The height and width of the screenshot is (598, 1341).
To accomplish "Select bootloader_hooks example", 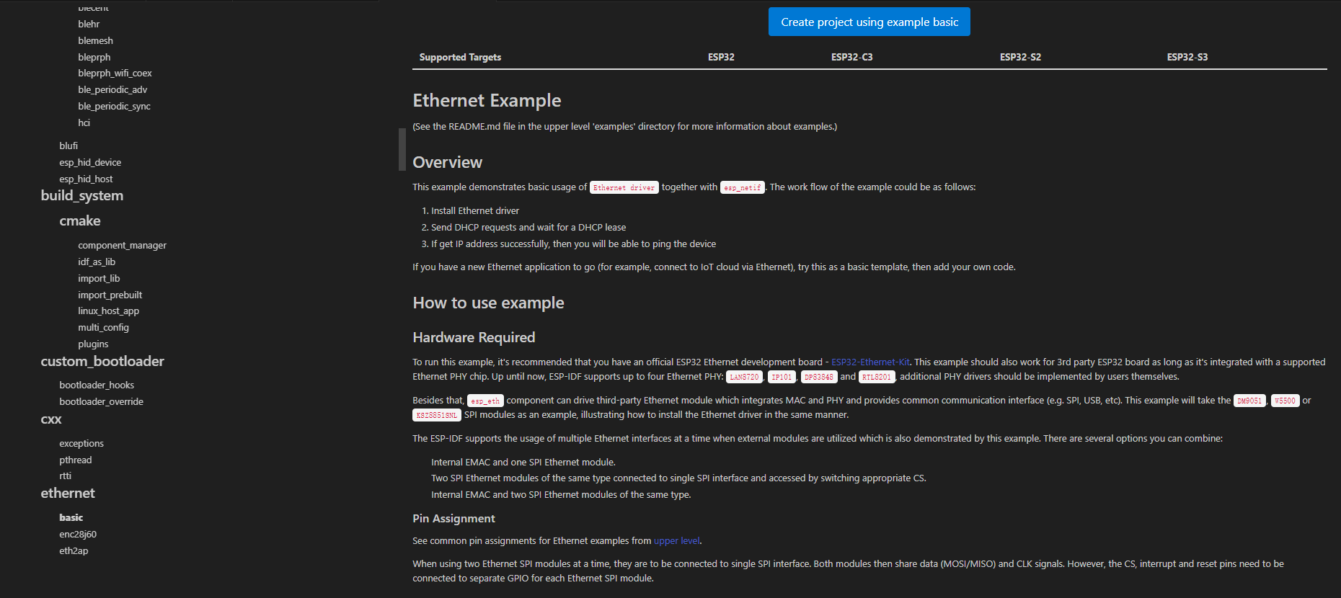I will [x=97, y=385].
